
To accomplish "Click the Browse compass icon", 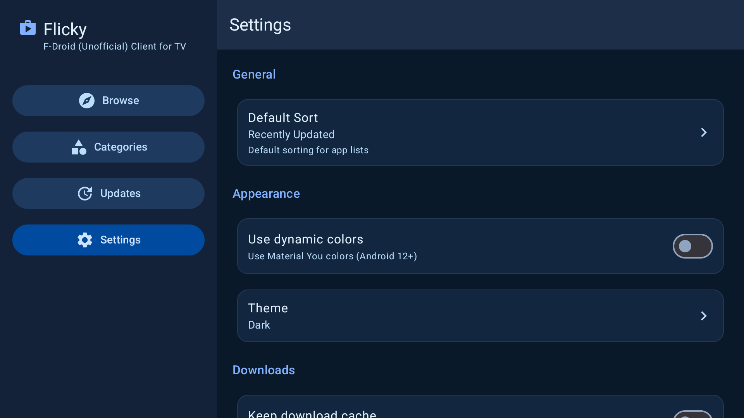I will (x=86, y=101).
